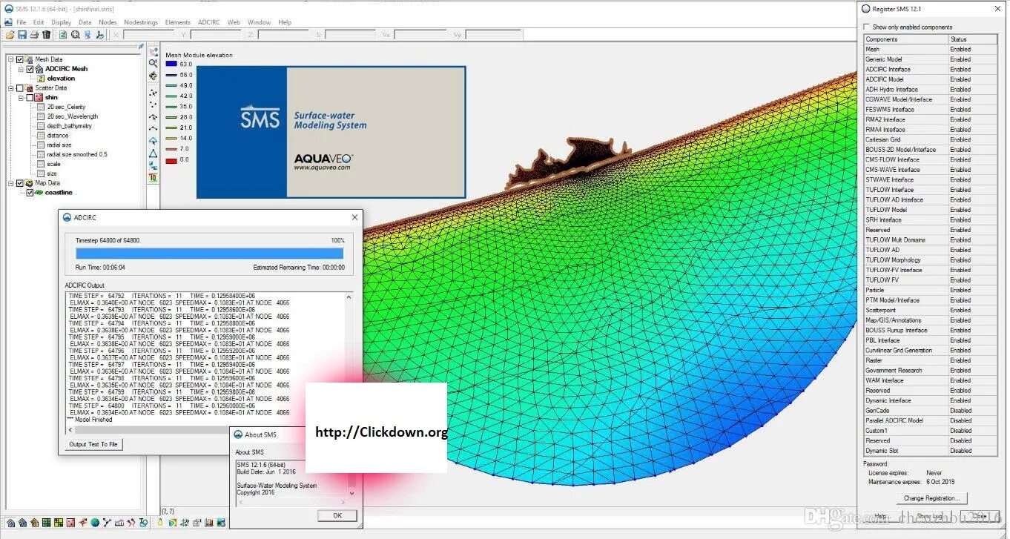Click the yellow bottle macro icon in bottom toolbar

click(160, 523)
